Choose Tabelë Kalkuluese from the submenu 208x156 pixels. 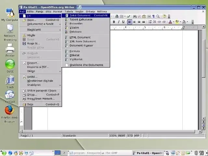tap(86, 19)
